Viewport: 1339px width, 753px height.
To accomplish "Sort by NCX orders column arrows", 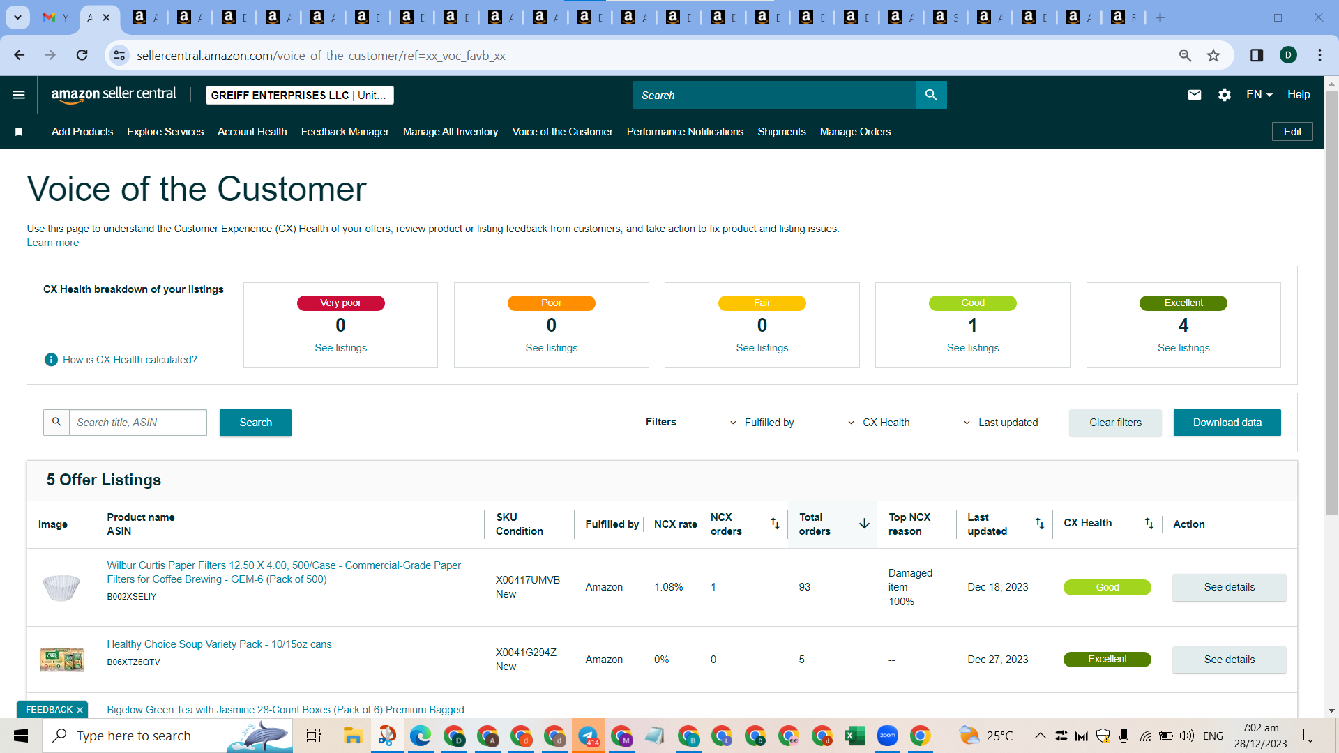I will coord(775,524).
